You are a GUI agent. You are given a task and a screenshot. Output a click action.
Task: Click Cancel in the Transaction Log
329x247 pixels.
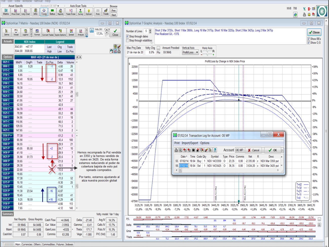point(254,150)
